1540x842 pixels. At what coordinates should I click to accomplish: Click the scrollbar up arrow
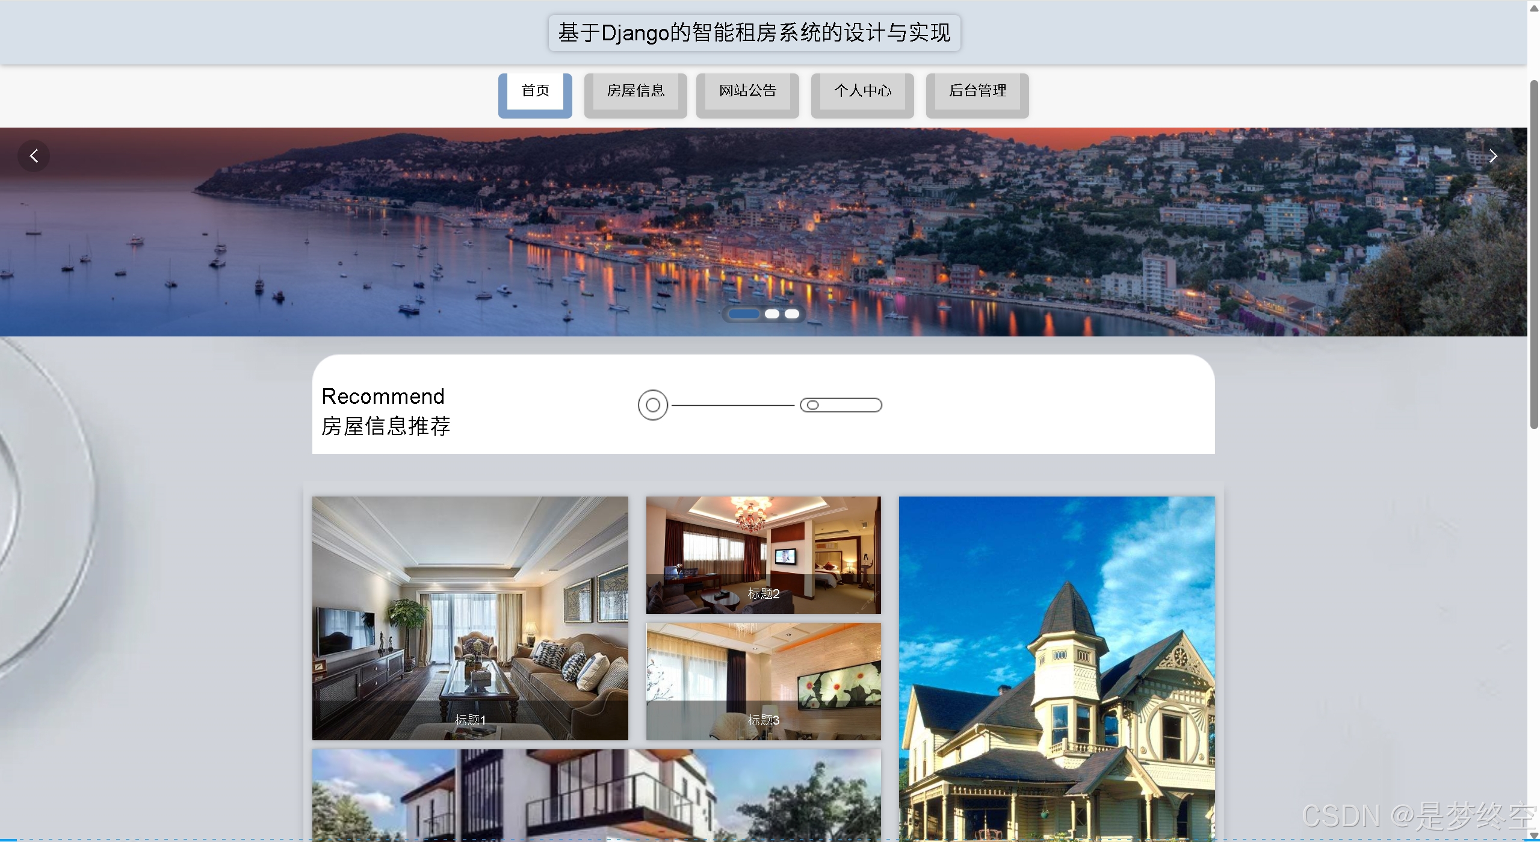pyautogui.click(x=1533, y=7)
